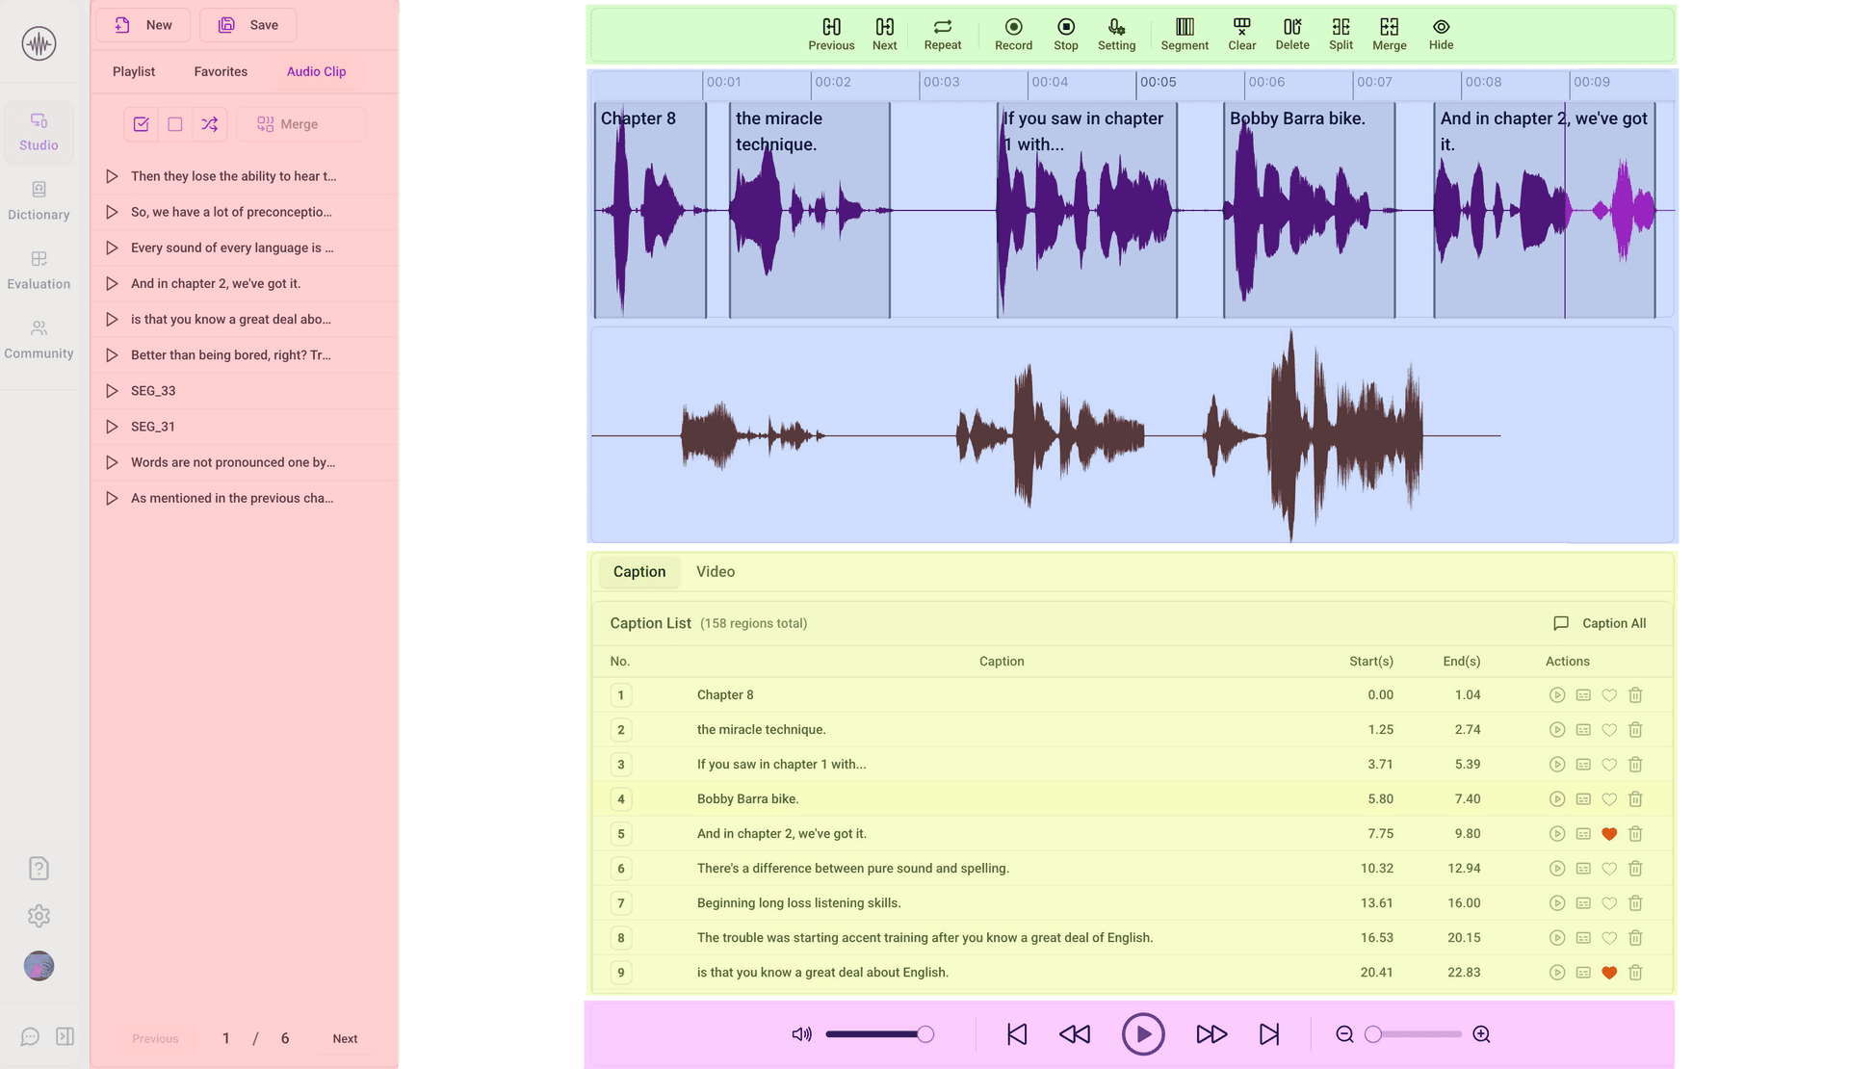Go to the next page of audio clips
Image resolution: width=1849 pixels, height=1069 pixels.
pyautogui.click(x=344, y=1038)
